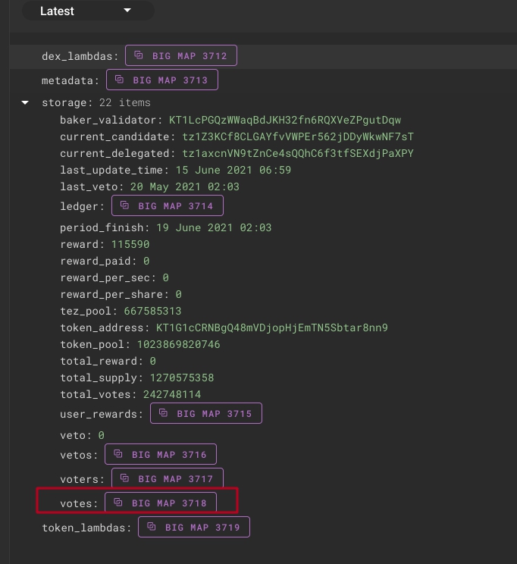Open BIG MAP 3714 for ledger
517x564 pixels.
coord(168,205)
